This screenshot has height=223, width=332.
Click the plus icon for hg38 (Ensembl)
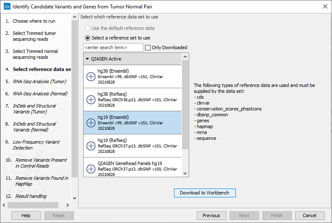91,76
